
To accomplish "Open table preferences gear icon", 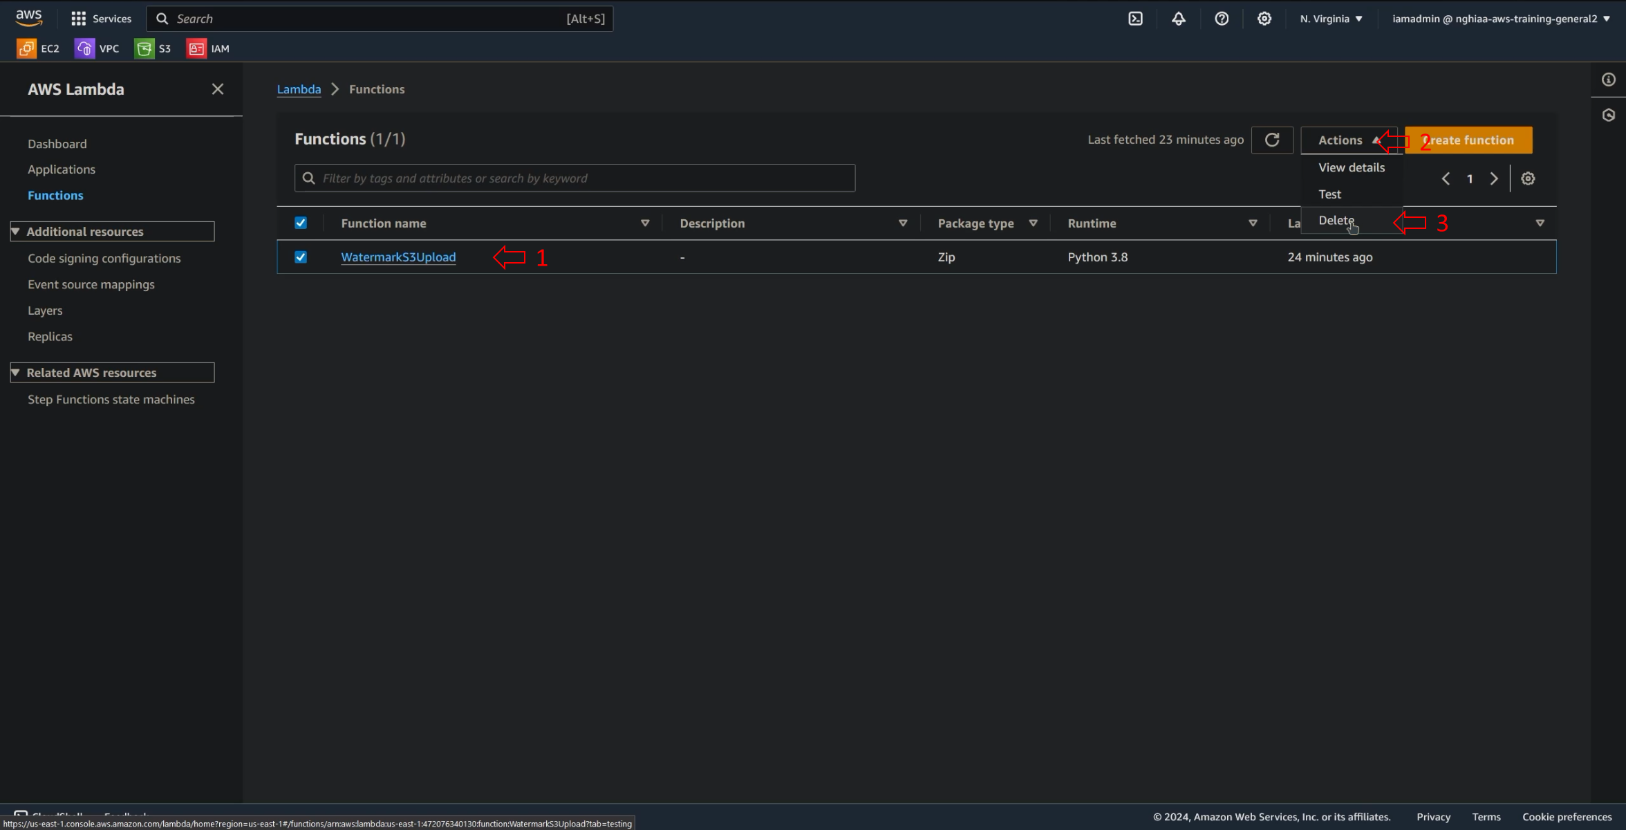I will point(1528,178).
